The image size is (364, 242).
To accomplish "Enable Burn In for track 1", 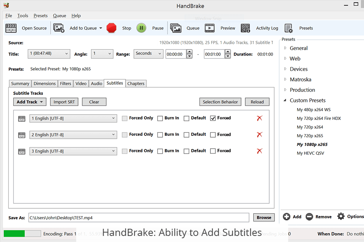I will [x=160, y=118].
